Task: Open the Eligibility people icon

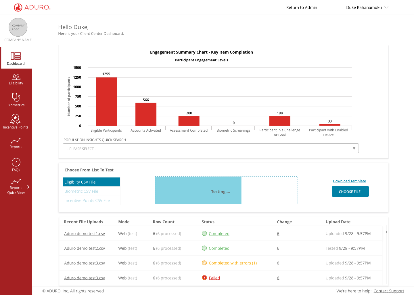Action: point(16,77)
